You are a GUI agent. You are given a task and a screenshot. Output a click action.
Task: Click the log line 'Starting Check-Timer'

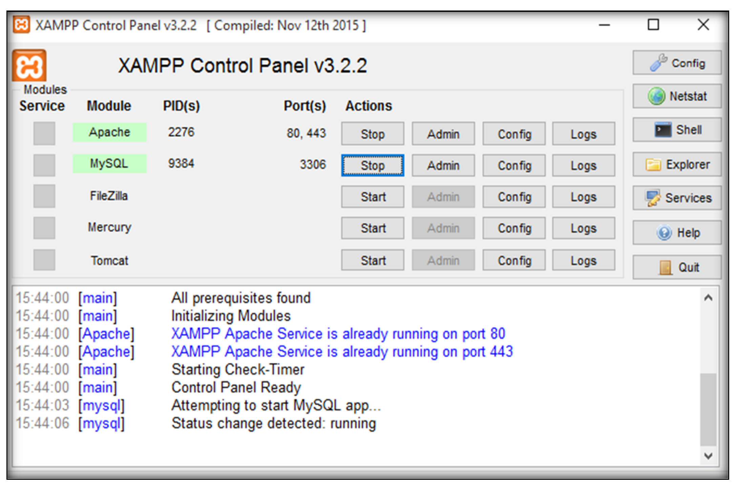coord(238,369)
